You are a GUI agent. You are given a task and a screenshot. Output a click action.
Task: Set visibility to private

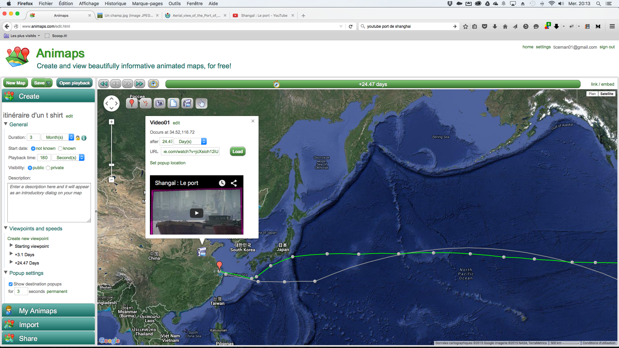pyautogui.click(x=48, y=168)
